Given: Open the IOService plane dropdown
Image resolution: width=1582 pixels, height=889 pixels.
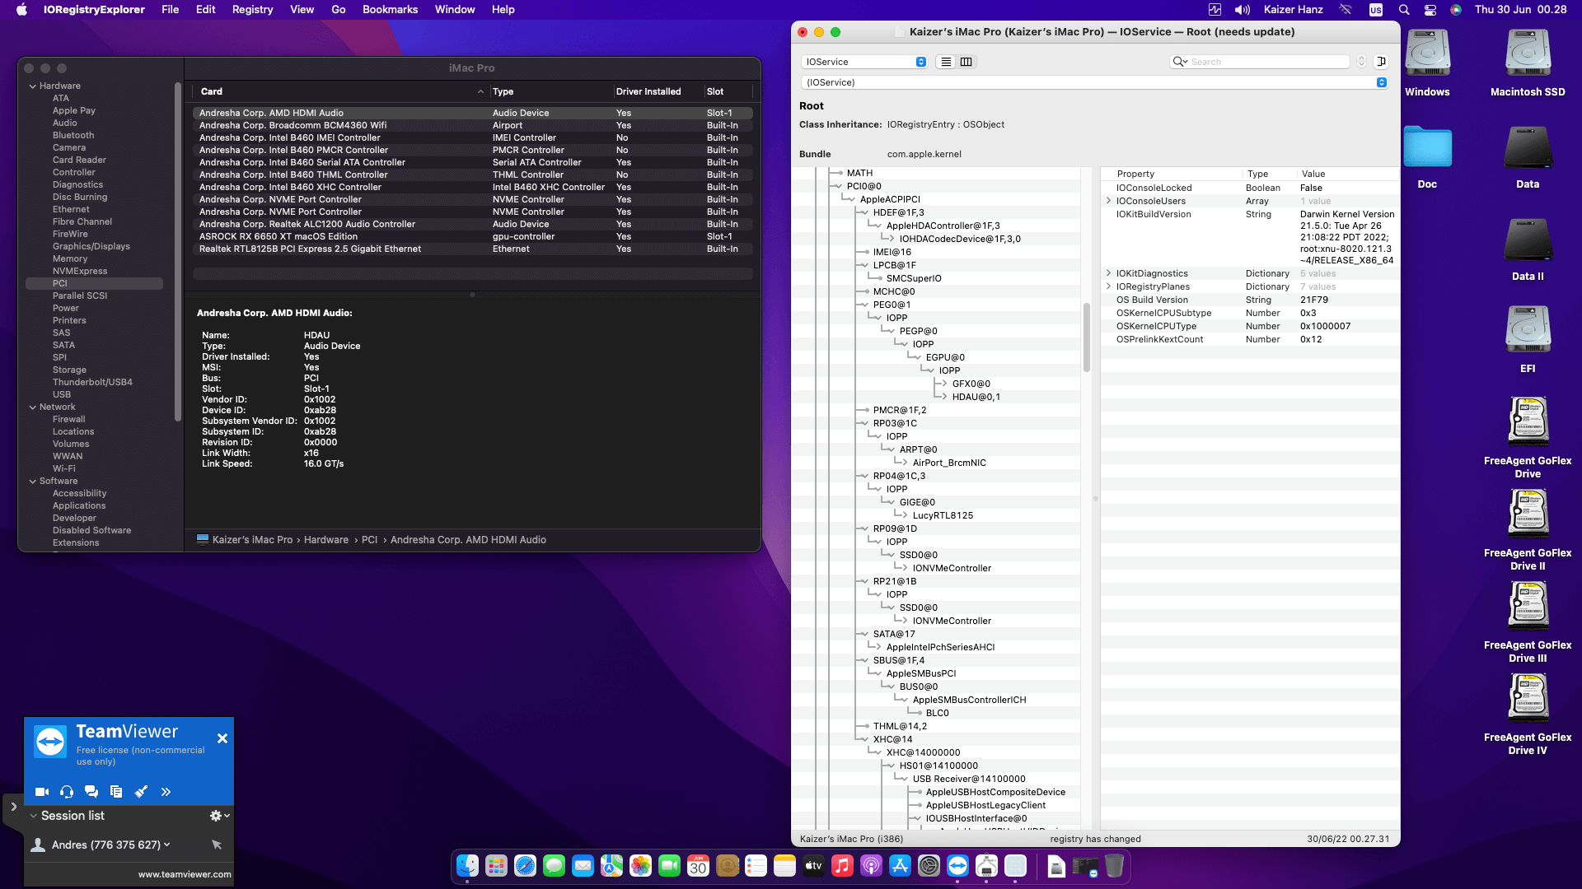Looking at the screenshot, I should click(864, 62).
